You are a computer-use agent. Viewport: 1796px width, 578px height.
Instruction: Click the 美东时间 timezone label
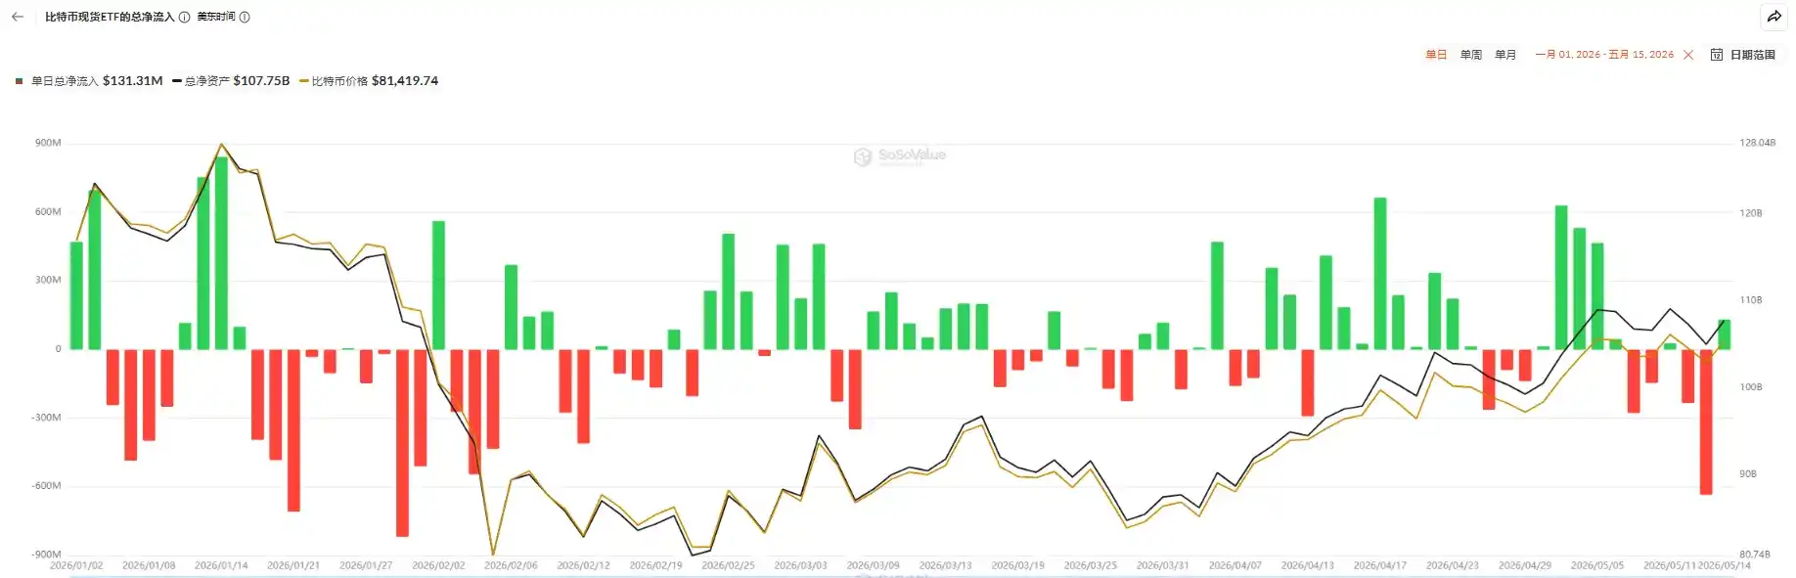coord(216,17)
